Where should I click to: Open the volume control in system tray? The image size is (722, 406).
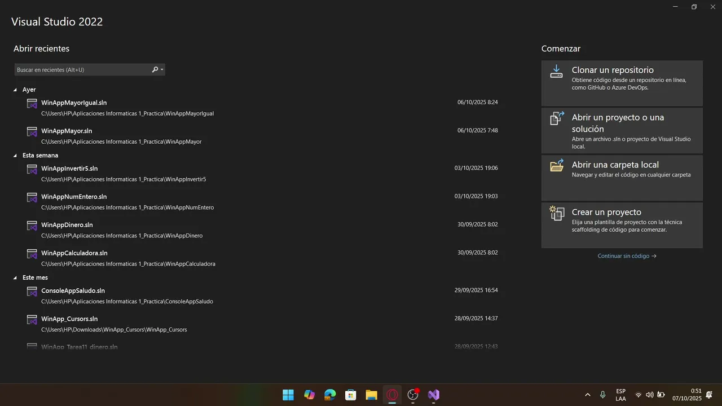[x=649, y=395]
